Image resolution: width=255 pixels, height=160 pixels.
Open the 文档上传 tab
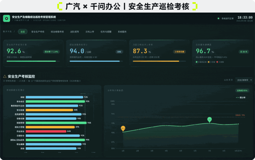click(90, 32)
